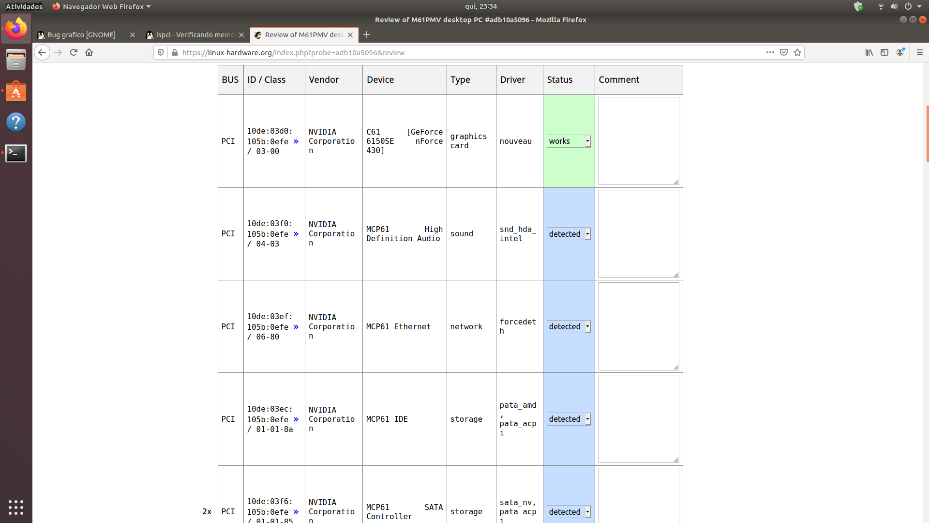This screenshot has width=929, height=523.
Task: Open status dropdown for GeForce 6150SE graphics card
Action: click(569, 141)
